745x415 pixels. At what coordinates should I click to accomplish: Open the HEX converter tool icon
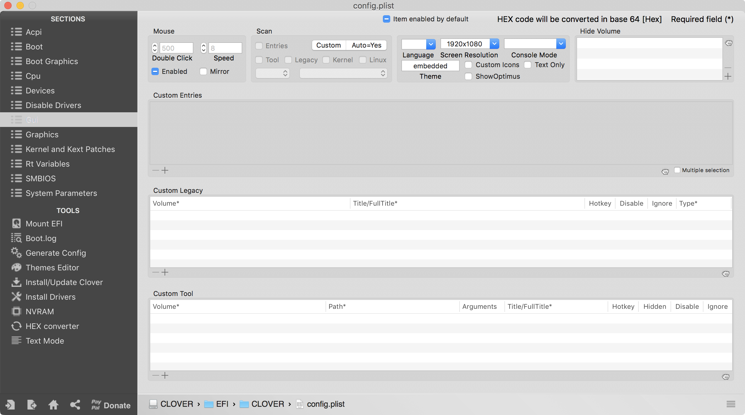pos(16,326)
